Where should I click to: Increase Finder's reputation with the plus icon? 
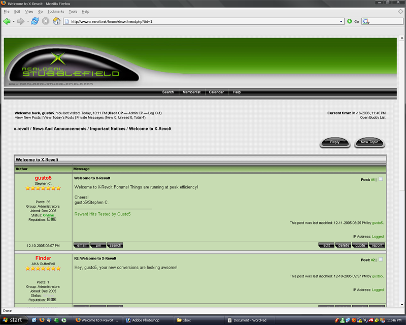(x=55, y=300)
